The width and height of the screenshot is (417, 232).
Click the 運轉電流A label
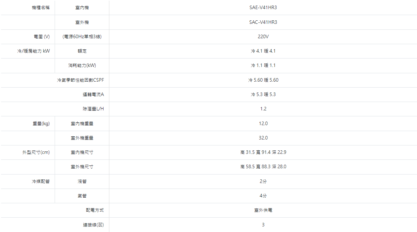tap(93, 95)
